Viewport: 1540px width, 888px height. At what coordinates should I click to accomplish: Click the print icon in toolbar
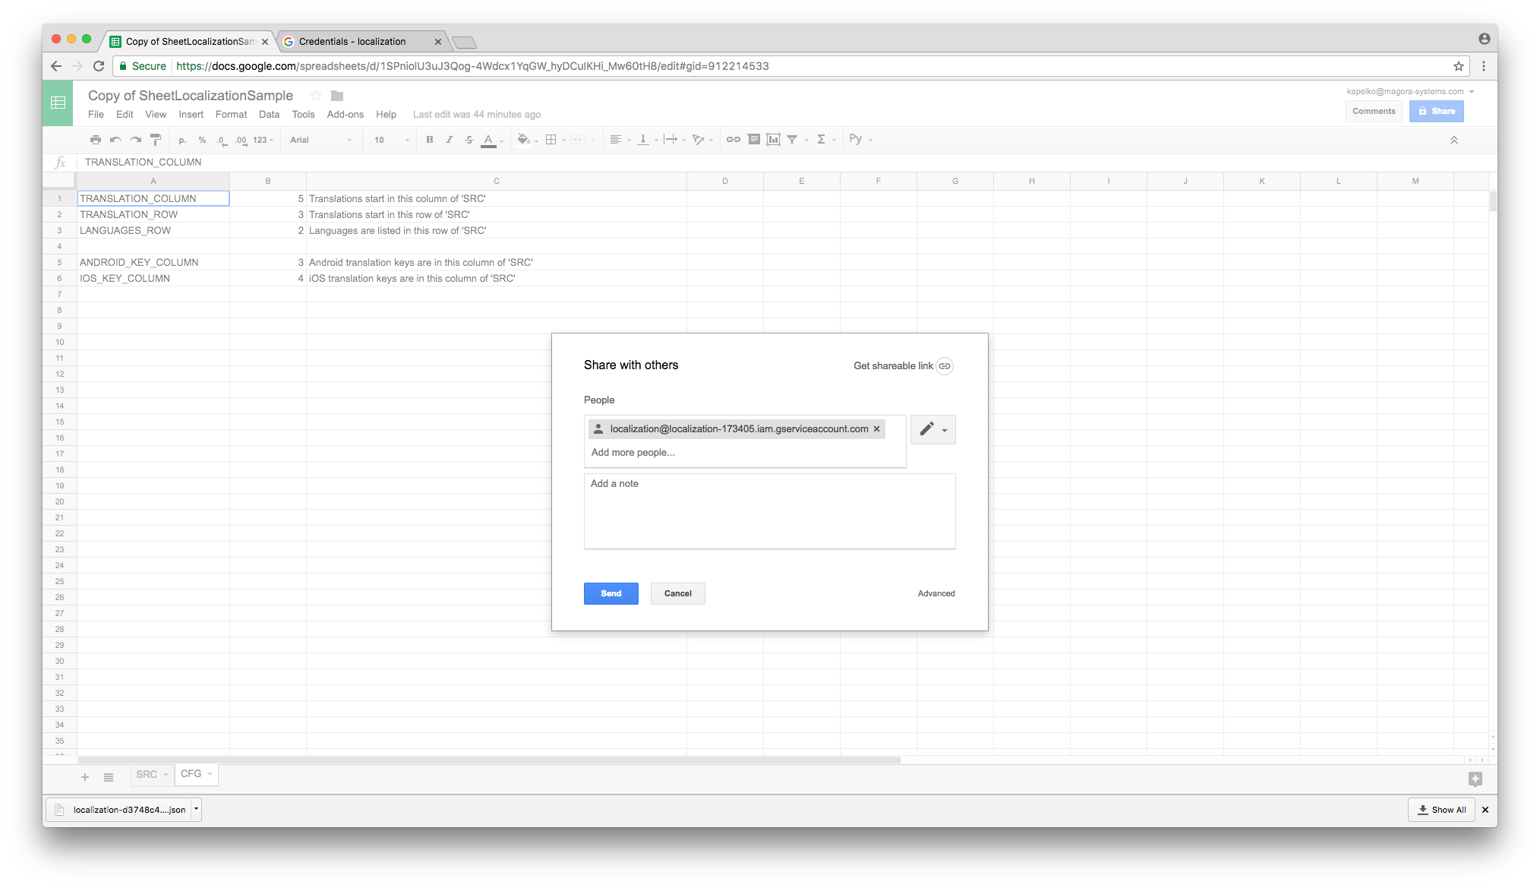point(96,140)
